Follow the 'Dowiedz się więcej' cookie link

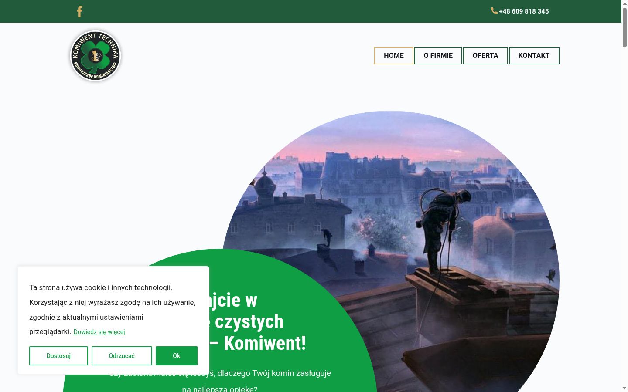(x=99, y=332)
